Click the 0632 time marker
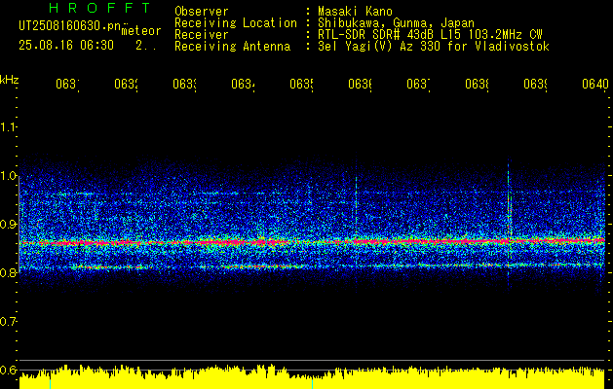The height and width of the screenshot is (389, 613). coord(126,84)
